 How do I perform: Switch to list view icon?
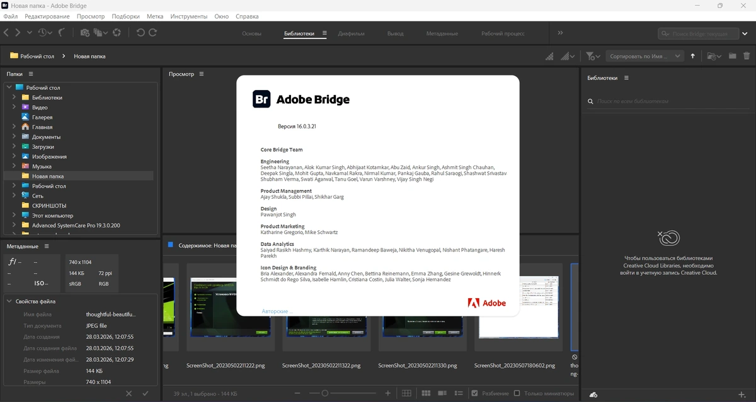coord(460,393)
